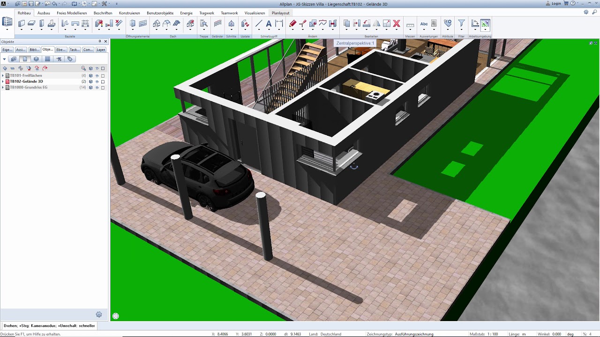Select the line tool in Schnellzugriff
The height and width of the screenshot is (337, 600).
[x=258, y=23]
